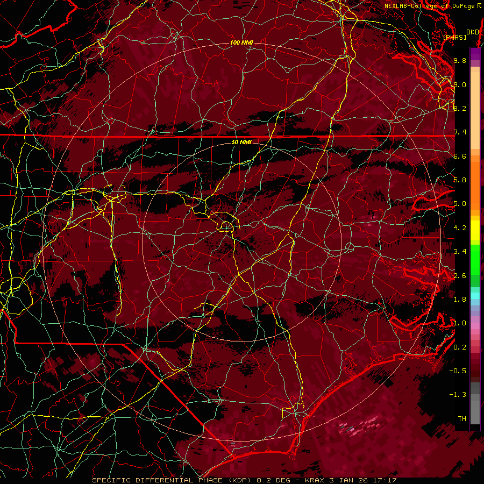Click the pink KDP echo cluster offshore

(360, 426)
